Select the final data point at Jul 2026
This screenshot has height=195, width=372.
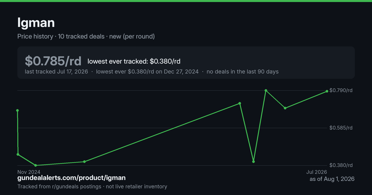pos(327,91)
